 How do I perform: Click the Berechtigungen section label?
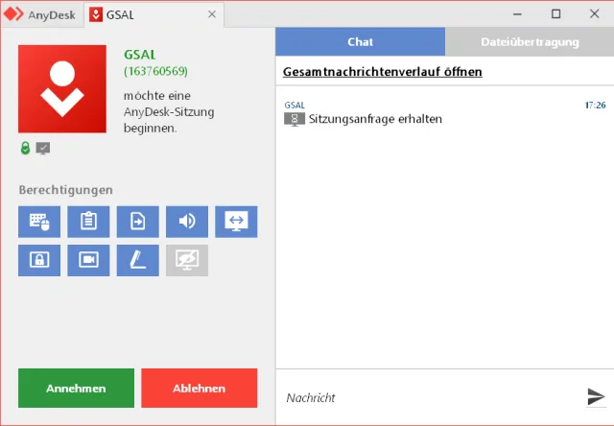(x=66, y=190)
